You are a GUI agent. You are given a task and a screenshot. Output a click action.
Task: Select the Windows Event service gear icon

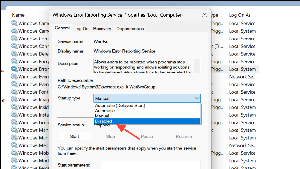tap(14, 77)
